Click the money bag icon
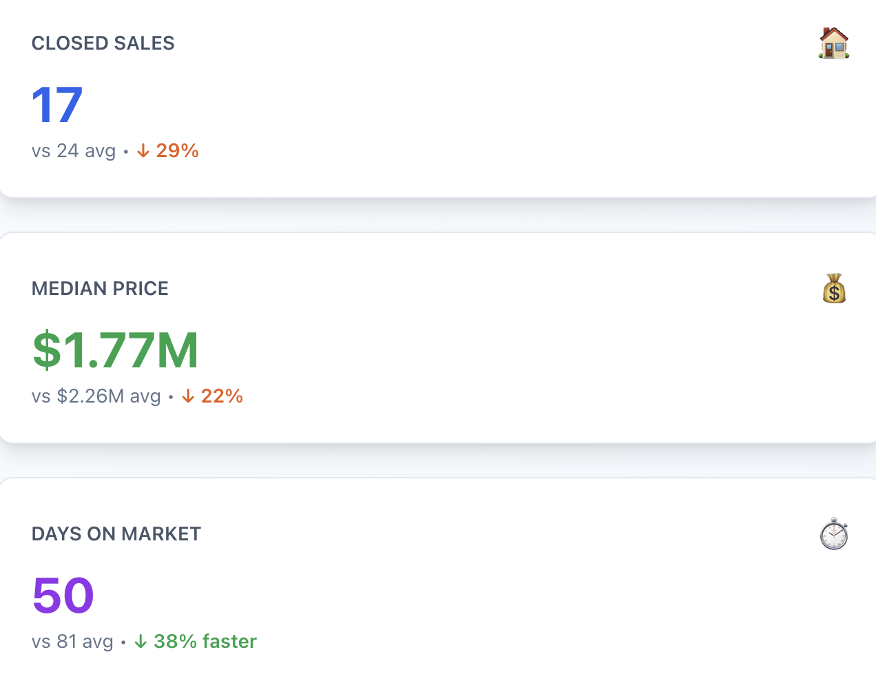 pos(833,289)
